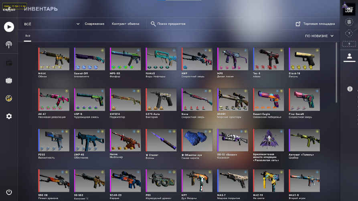Viewport: 358px width, 201px height.
Task: Click the Поиск предметов search field
Action: pos(171,24)
